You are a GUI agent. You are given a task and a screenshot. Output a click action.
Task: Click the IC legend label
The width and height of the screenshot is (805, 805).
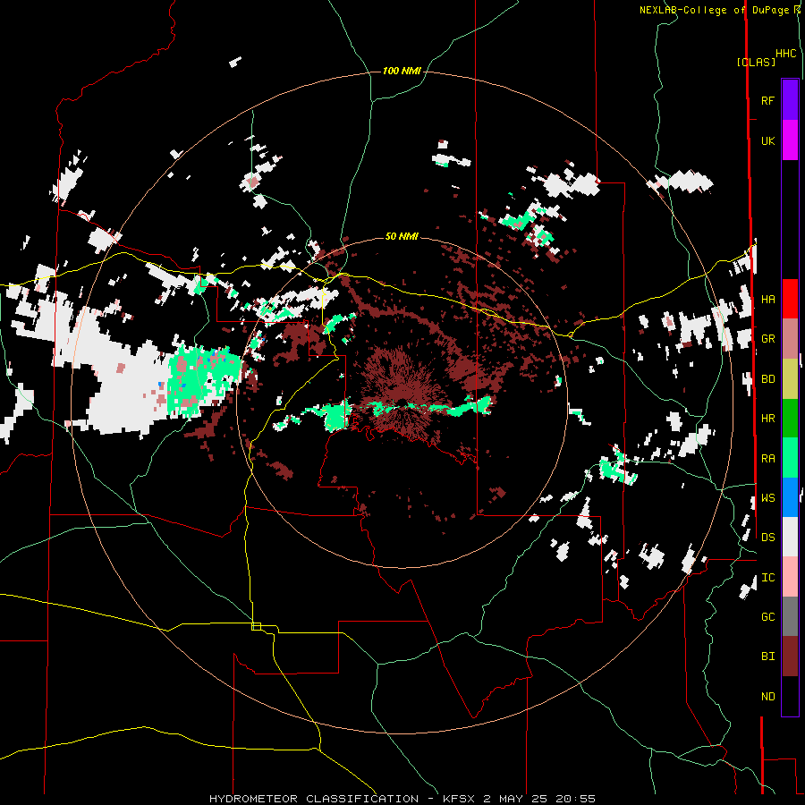[x=767, y=577]
